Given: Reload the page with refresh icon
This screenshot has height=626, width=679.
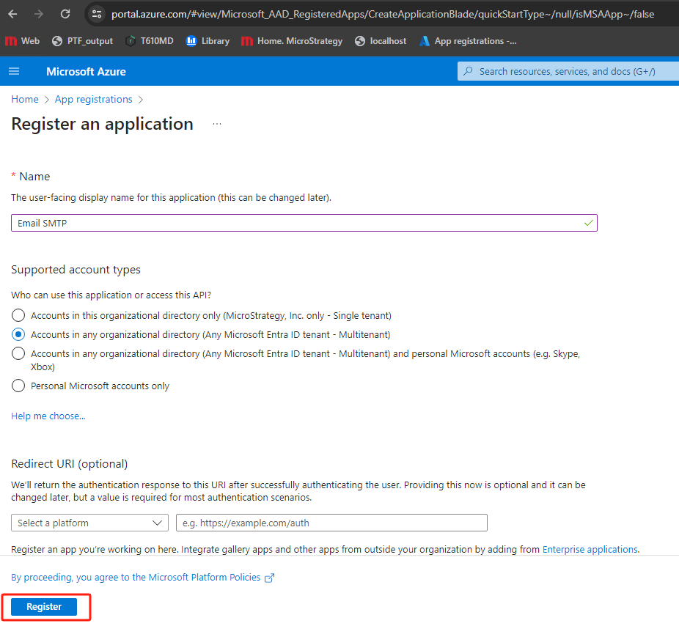Looking at the screenshot, I should 65,14.
